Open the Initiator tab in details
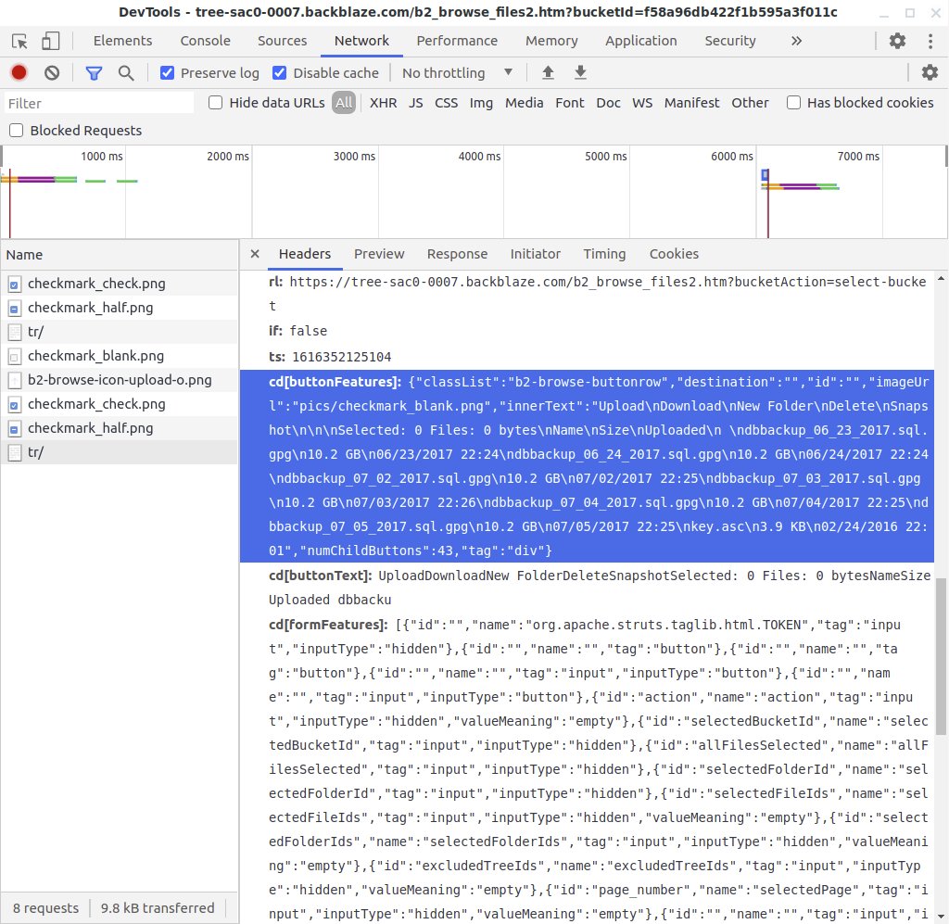The height and width of the screenshot is (924, 949). [x=535, y=254]
